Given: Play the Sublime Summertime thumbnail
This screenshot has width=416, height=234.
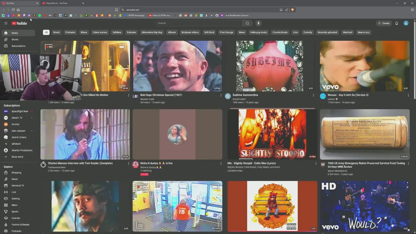Looking at the screenshot, I should click(270, 66).
